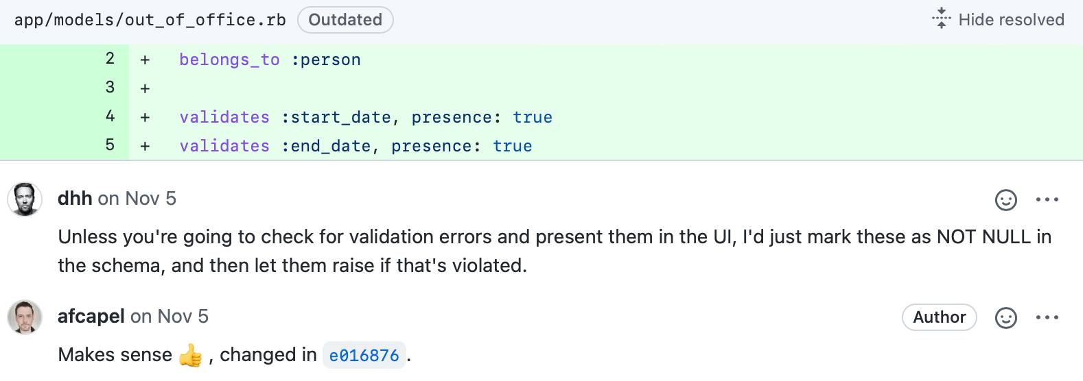Open options menu on dhh's comment

point(1047,199)
